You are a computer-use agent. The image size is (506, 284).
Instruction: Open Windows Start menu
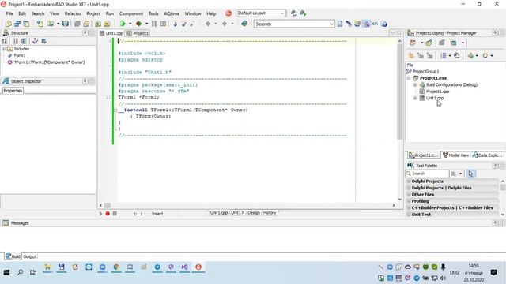click(6, 272)
